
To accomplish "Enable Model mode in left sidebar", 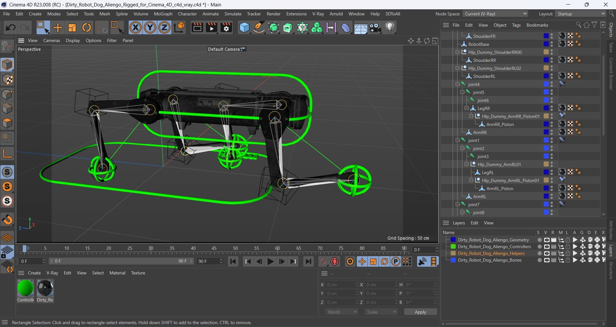I will coord(7,64).
